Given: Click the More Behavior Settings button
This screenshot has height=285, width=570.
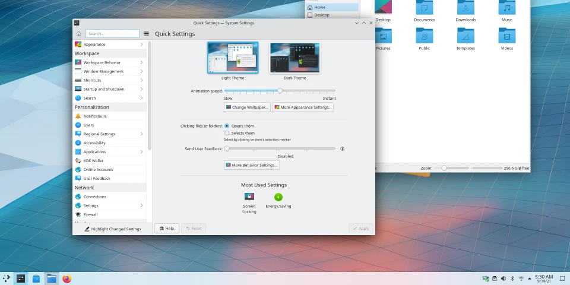Looking at the screenshot, I should pos(251,165).
